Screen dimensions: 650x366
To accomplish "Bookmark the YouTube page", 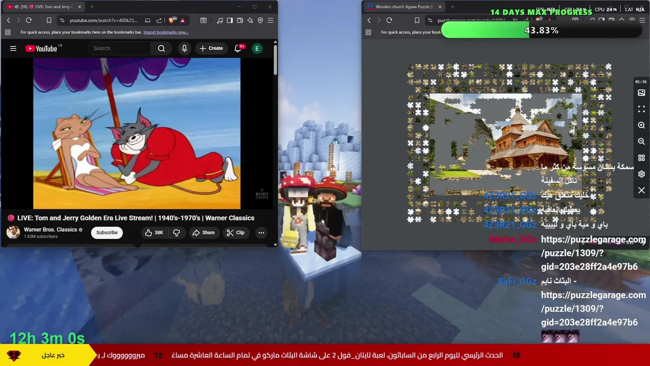I will (49, 20).
